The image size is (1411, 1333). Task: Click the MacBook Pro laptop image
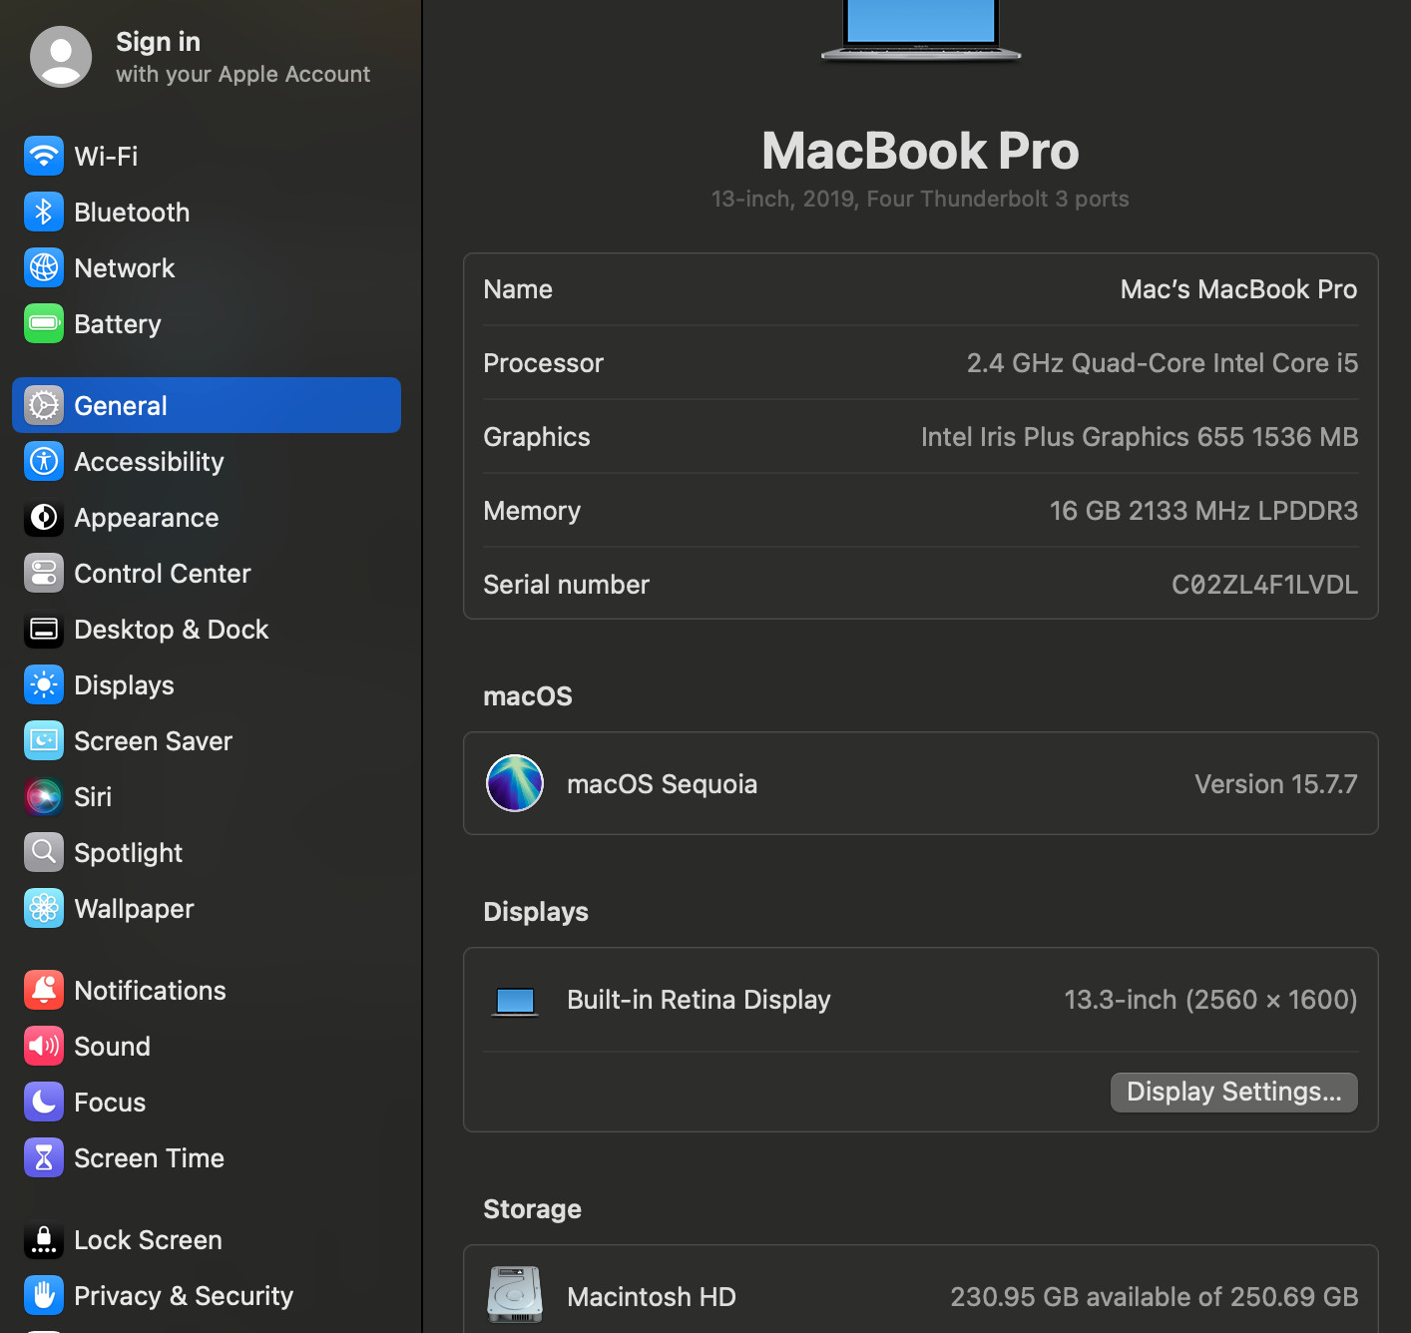(920, 30)
